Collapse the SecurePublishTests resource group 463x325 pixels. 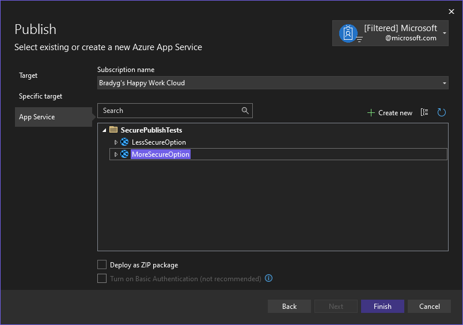click(x=104, y=130)
